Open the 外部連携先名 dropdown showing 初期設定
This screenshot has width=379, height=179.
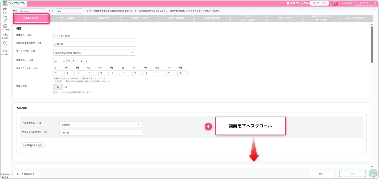[x=101, y=124]
